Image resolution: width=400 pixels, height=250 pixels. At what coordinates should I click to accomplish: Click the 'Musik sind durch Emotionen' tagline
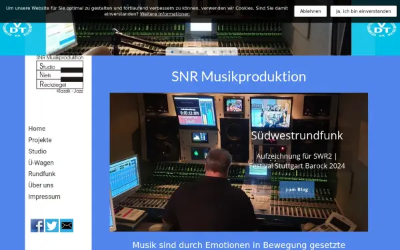tap(239, 245)
